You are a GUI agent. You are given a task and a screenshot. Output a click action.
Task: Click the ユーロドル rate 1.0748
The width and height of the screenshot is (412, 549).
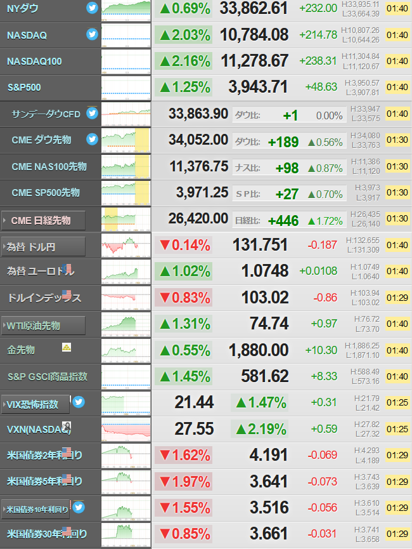(265, 271)
